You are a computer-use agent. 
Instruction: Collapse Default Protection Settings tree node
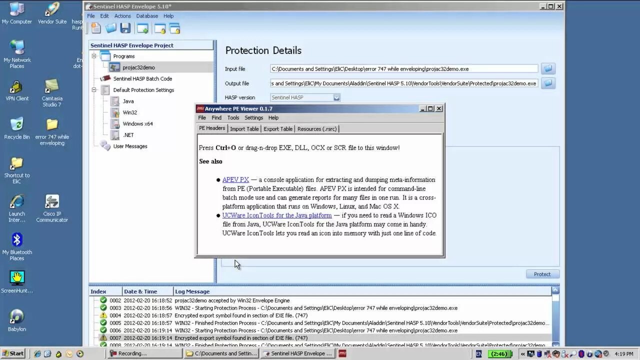[x=93, y=90]
